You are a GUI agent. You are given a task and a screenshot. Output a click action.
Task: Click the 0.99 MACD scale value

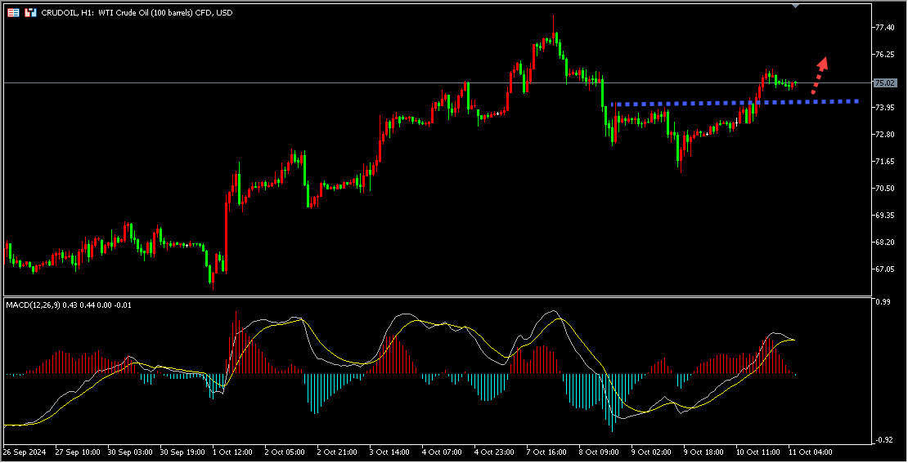point(883,302)
